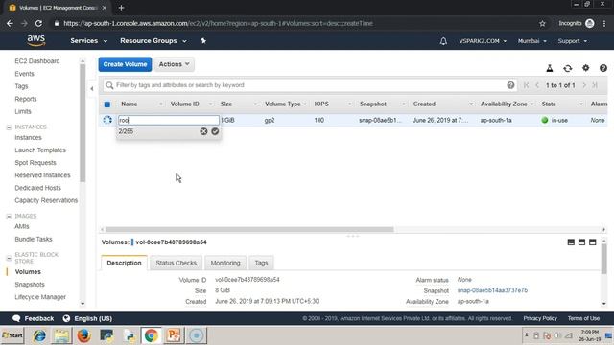Open AMIs in the sidebar

pos(22,226)
